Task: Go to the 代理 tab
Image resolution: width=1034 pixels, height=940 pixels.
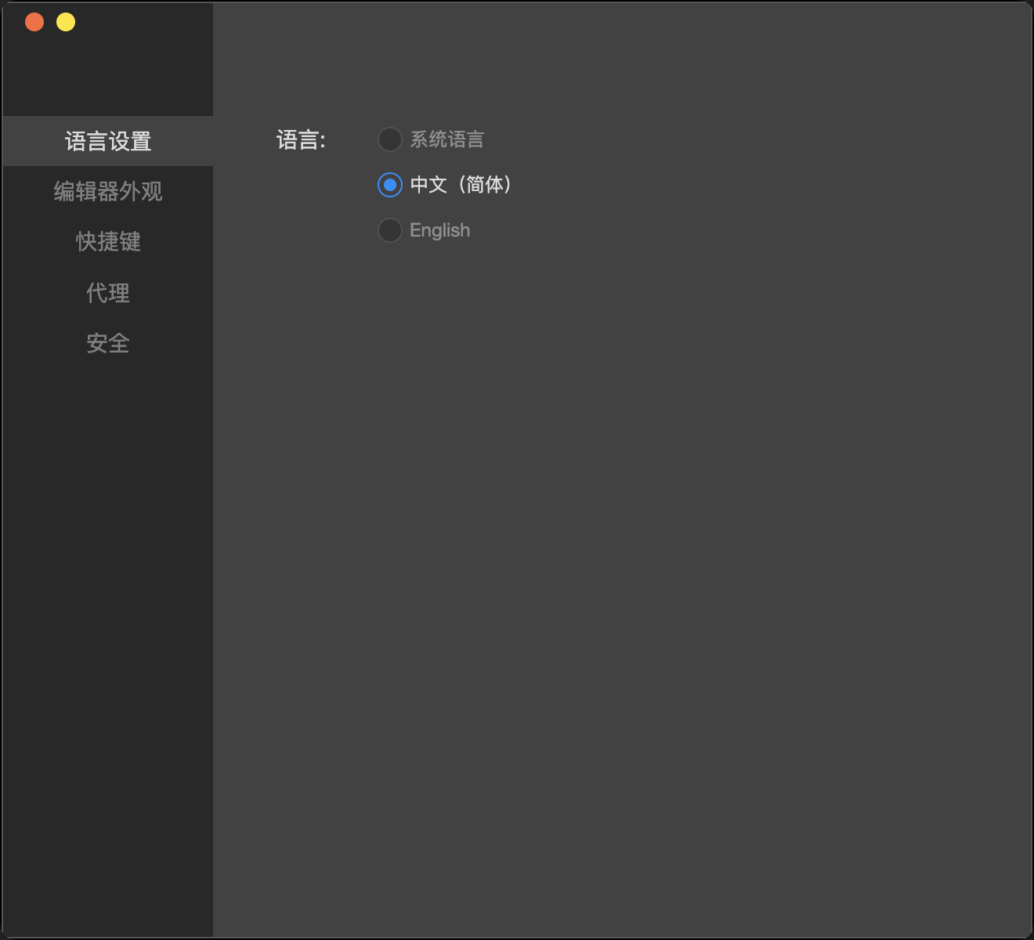Action: 108,292
